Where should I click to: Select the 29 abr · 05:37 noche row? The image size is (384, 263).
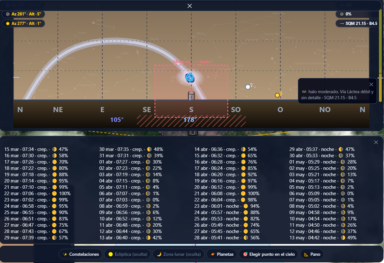pos(322,149)
